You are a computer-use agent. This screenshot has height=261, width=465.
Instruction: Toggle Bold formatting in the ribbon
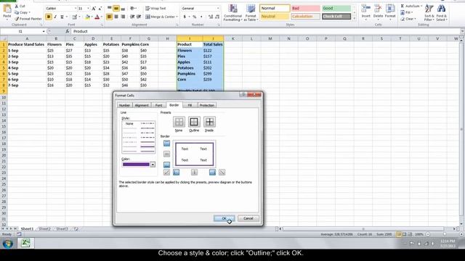click(x=49, y=17)
